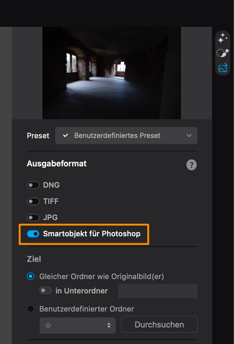Click the dark corridor preview image
This screenshot has height=344, width=234.
pos(112,73)
